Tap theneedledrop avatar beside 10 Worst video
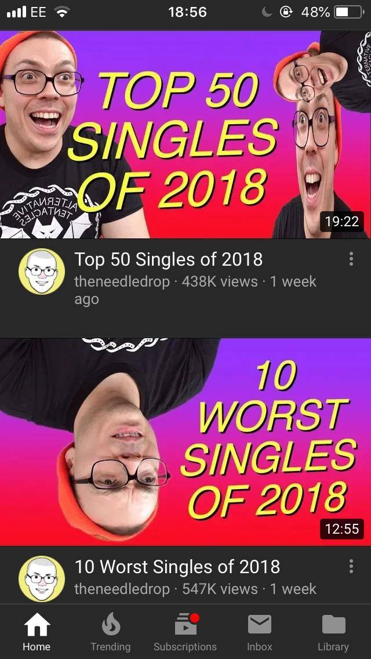Screen dimensions: 371x659 [x=42, y=579]
